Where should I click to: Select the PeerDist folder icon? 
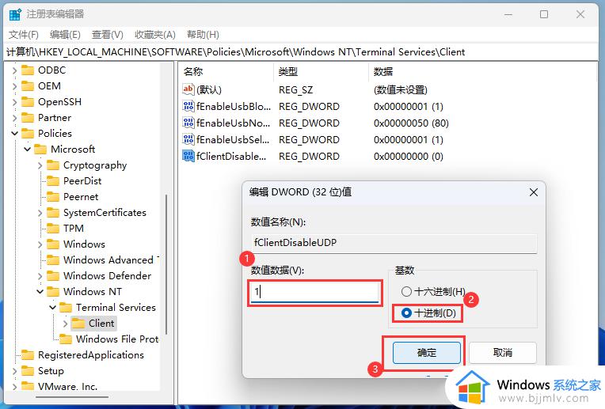(53, 181)
